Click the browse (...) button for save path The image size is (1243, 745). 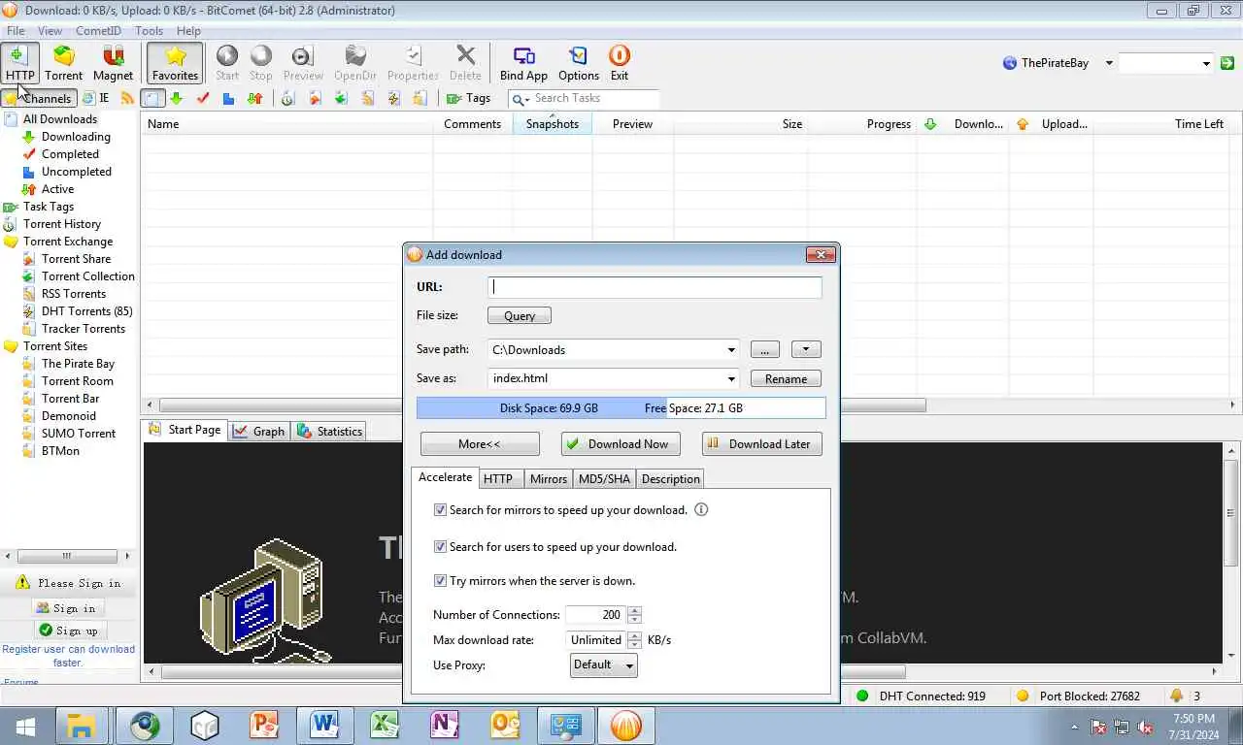[x=764, y=349]
